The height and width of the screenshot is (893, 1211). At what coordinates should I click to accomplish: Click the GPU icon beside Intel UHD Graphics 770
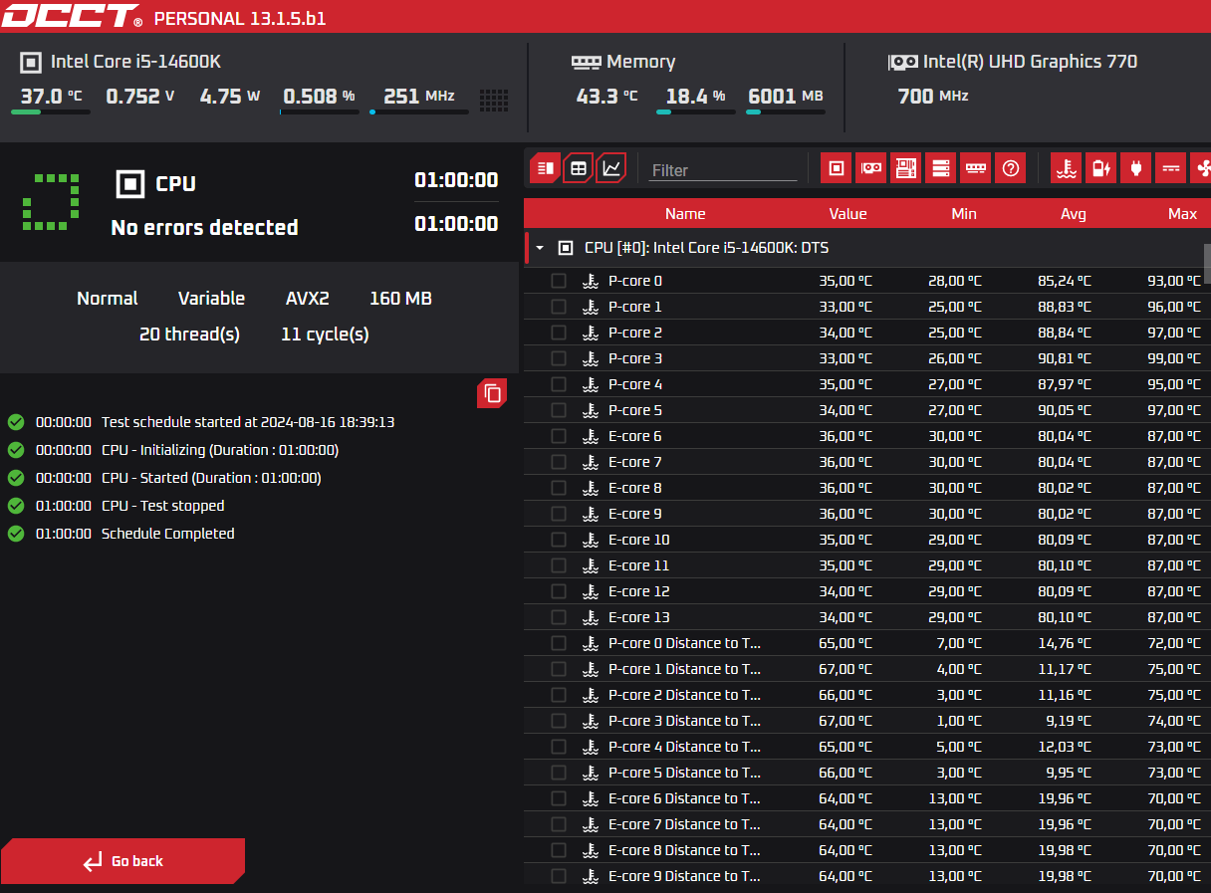tap(902, 62)
